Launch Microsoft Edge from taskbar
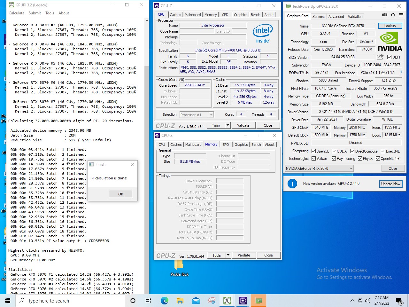This screenshot has width=409, height=307. pyautogui.click(x=164, y=301)
